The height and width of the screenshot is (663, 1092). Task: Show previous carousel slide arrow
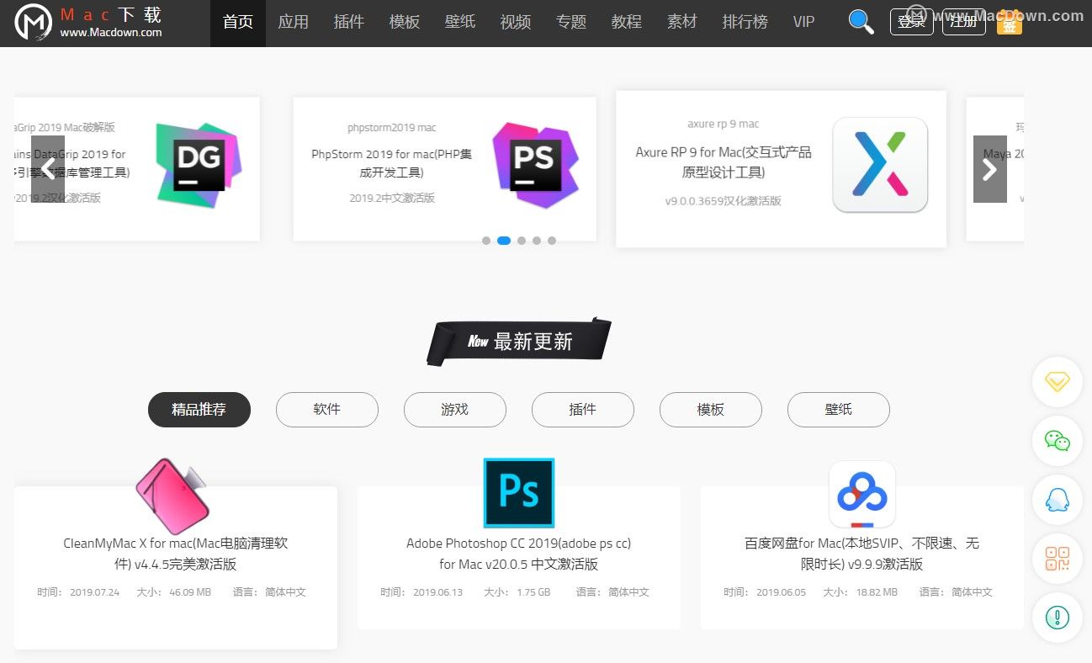click(48, 169)
